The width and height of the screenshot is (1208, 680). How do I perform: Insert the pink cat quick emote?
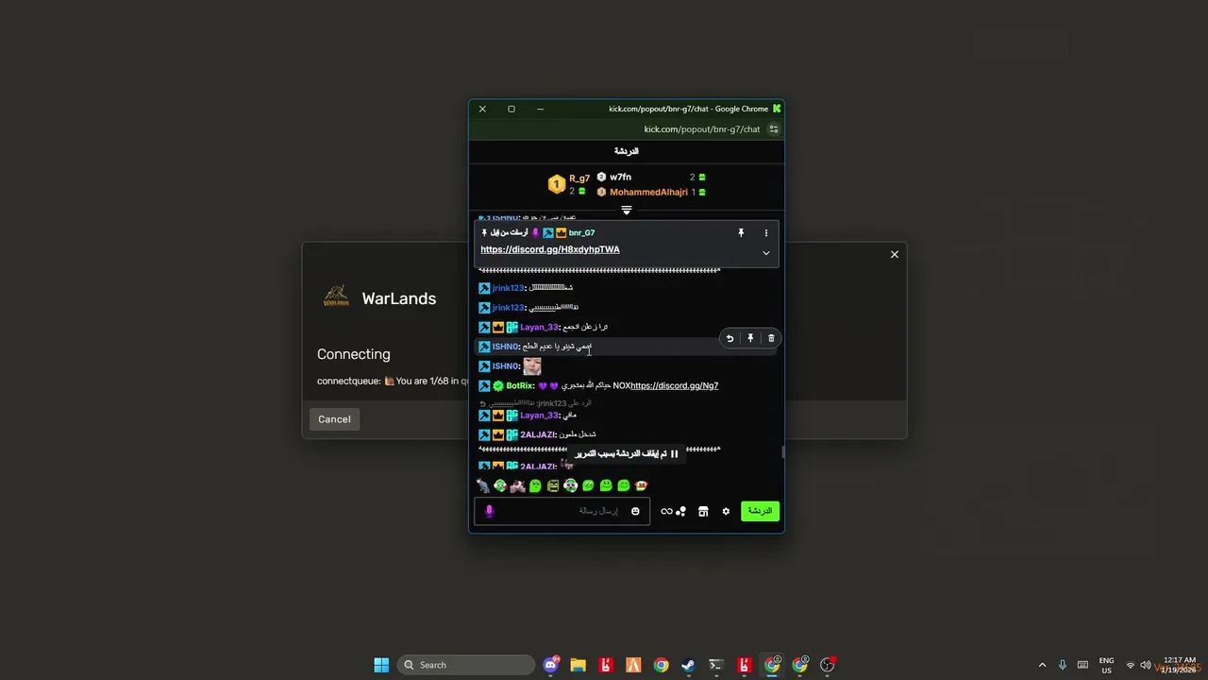pyautogui.click(x=517, y=485)
